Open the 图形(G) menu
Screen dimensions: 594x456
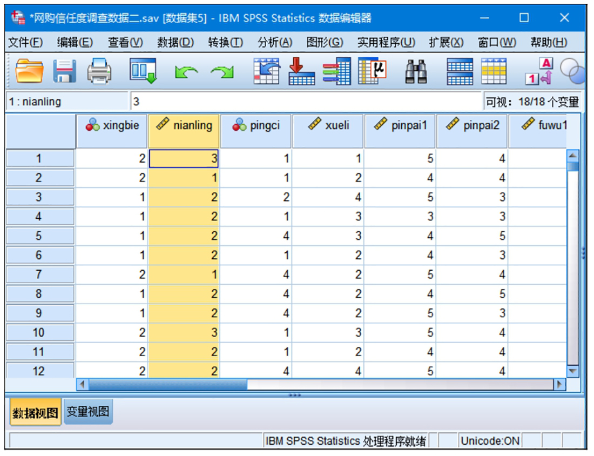click(x=325, y=42)
